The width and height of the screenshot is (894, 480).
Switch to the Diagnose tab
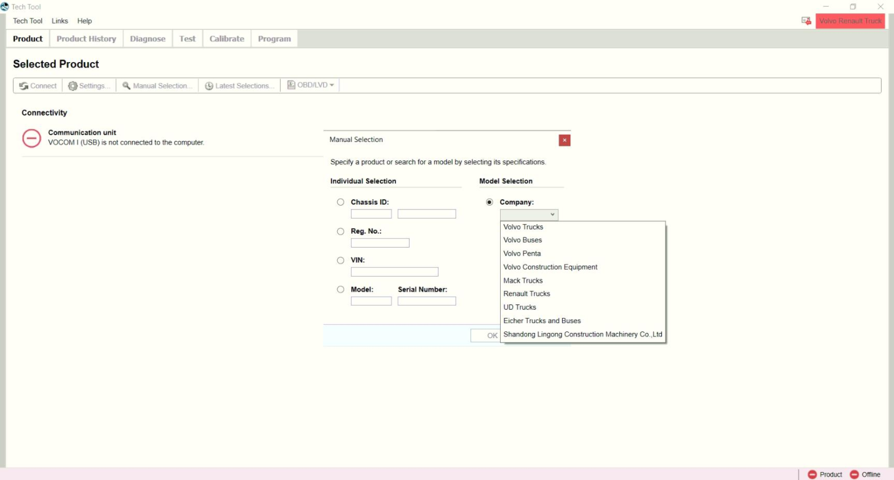tap(148, 39)
